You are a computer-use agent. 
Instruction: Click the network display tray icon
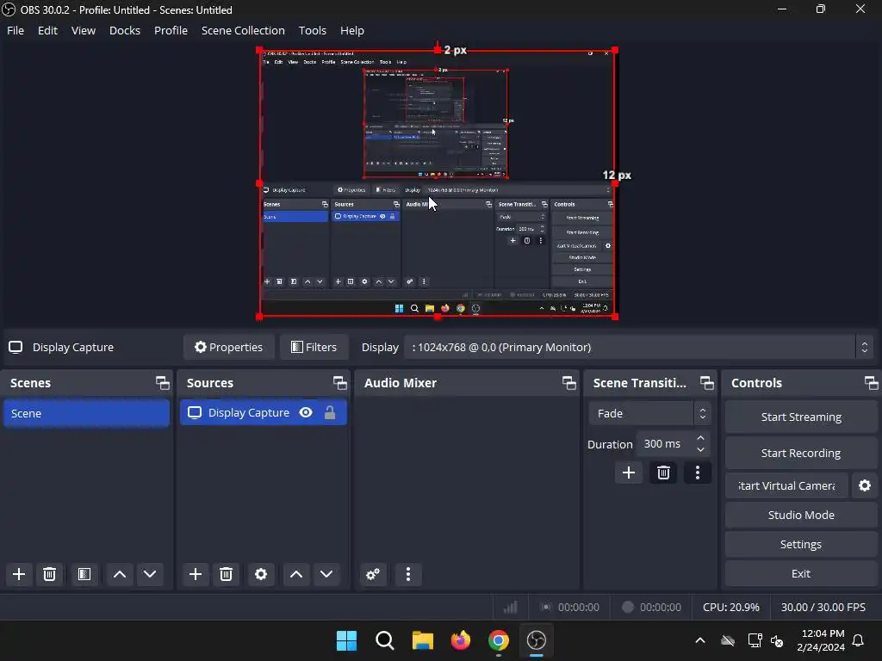[755, 640]
